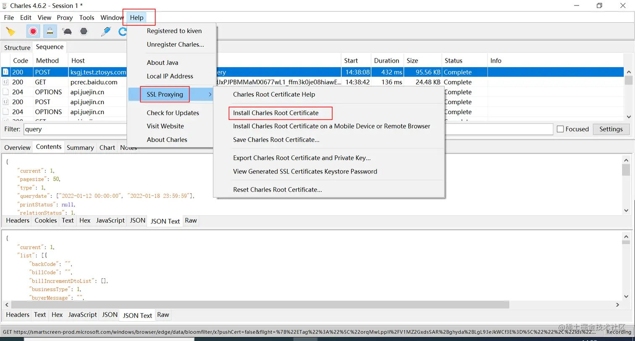The height and width of the screenshot is (341, 635).
Task: Select the Compose pen tool icon
Action: point(106,31)
